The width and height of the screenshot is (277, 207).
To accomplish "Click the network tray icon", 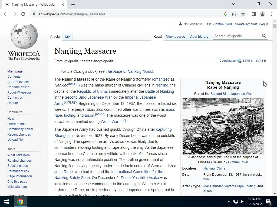I will pyautogui.click(x=236, y=202).
